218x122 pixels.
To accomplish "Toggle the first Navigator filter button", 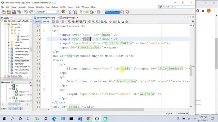I will point(10,108).
